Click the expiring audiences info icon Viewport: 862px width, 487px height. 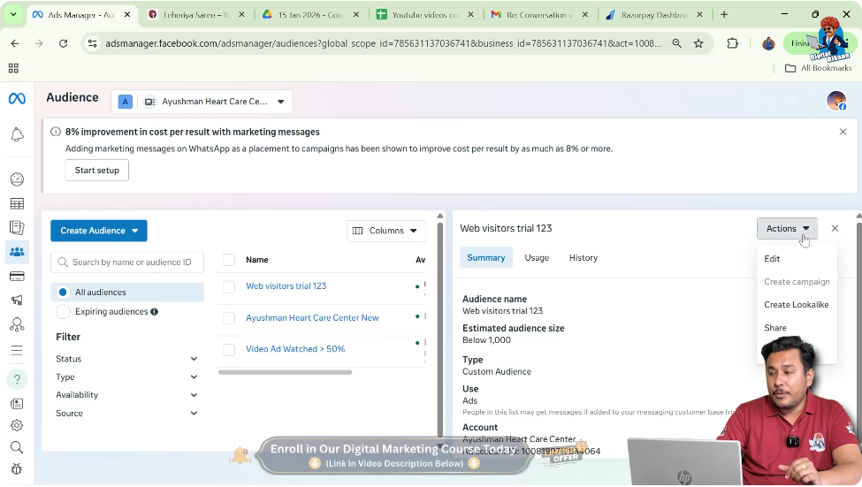click(x=155, y=312)
